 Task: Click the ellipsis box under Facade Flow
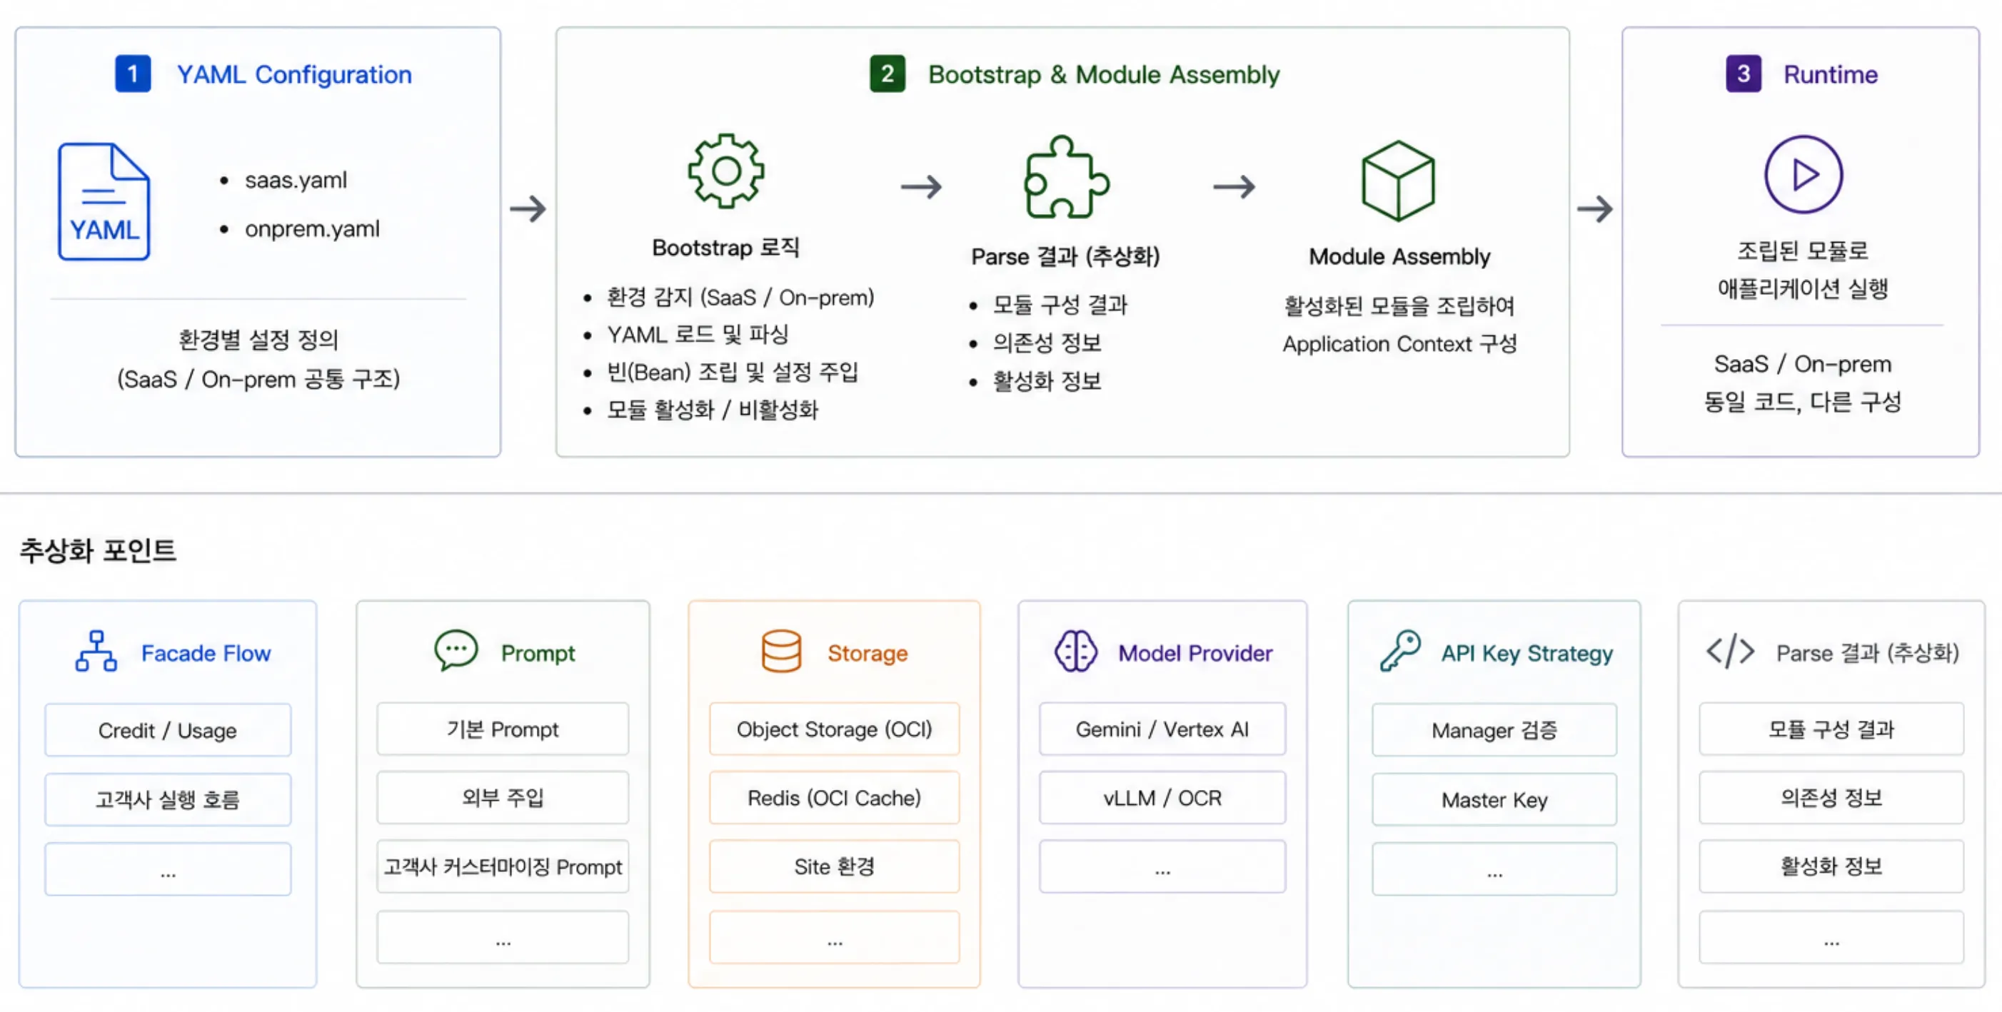[168, 869]
